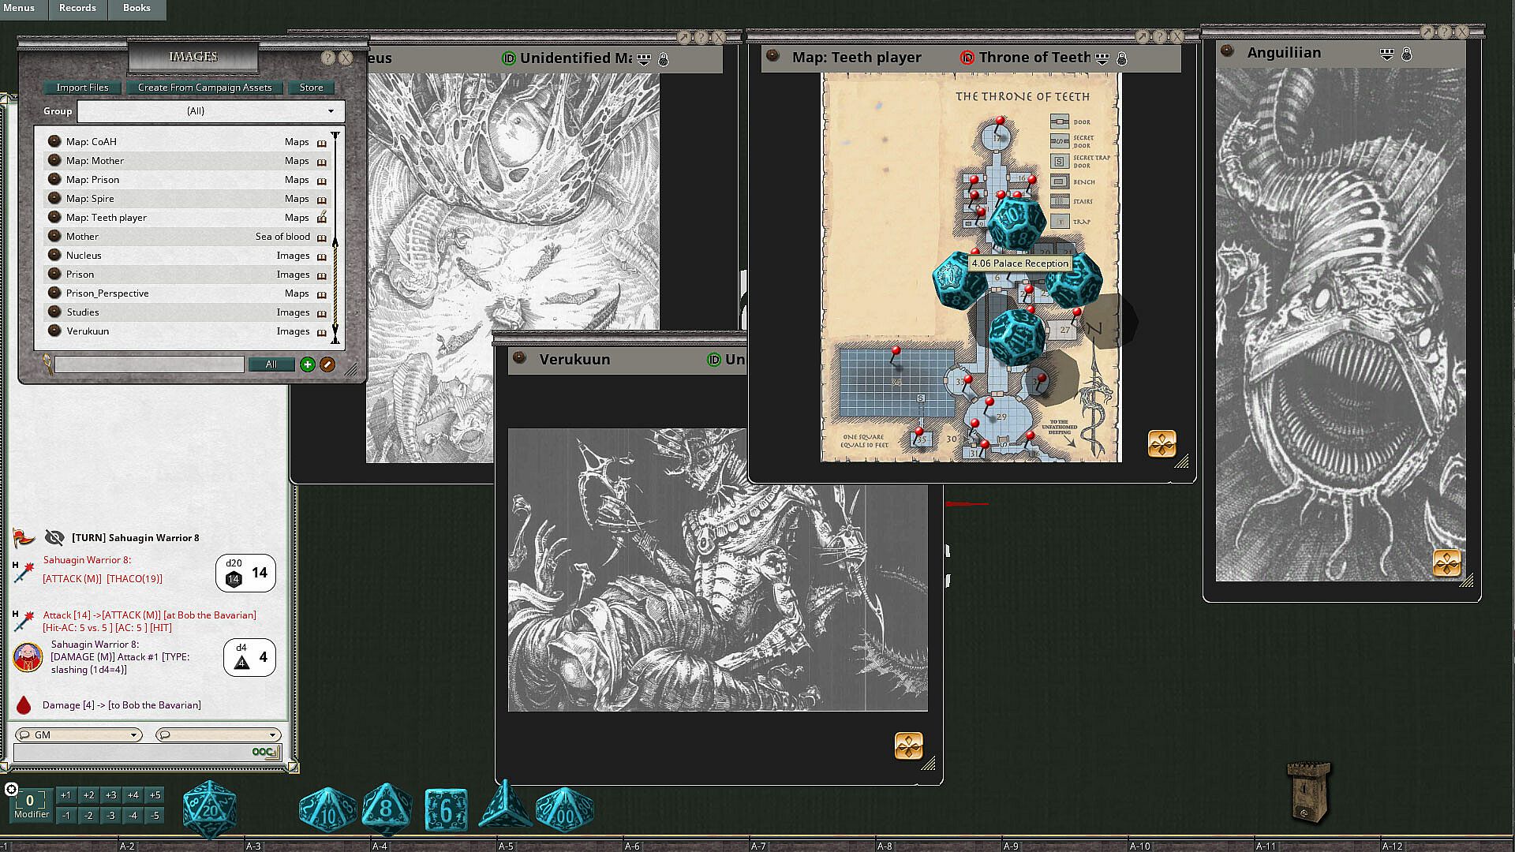Toggle the Throne of Teeth identified indicator
Screen dimensions: 1515x852
point(967,58)
